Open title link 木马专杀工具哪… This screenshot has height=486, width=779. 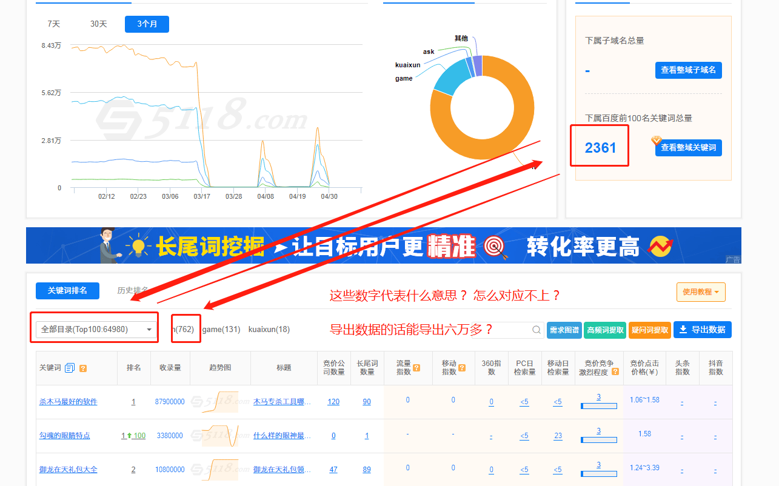click(x=282, y=402)
